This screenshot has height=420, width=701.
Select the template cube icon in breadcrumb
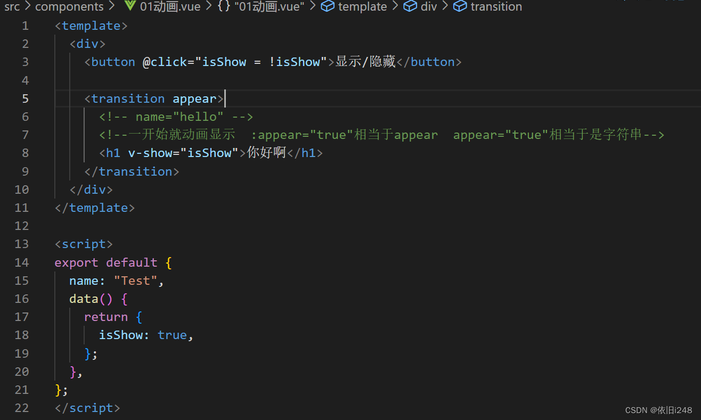click(328, 7)
